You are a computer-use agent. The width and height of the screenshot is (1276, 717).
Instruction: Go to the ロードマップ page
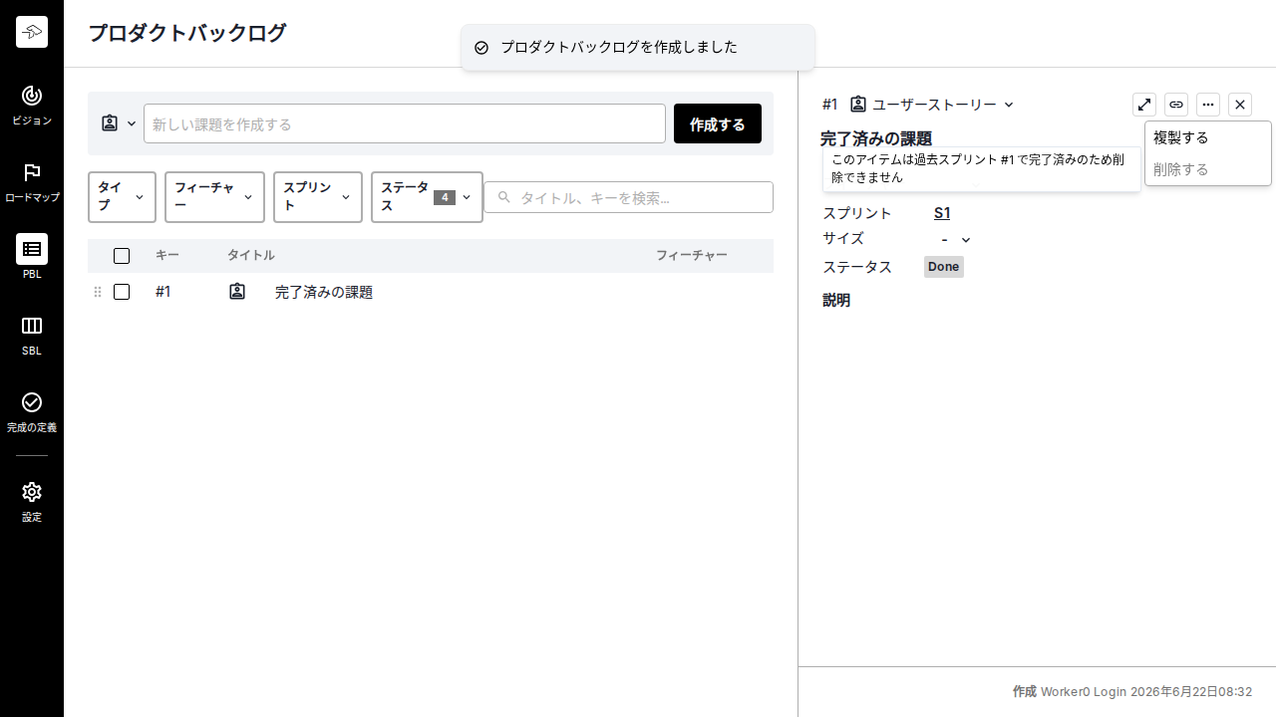(32, 182)
